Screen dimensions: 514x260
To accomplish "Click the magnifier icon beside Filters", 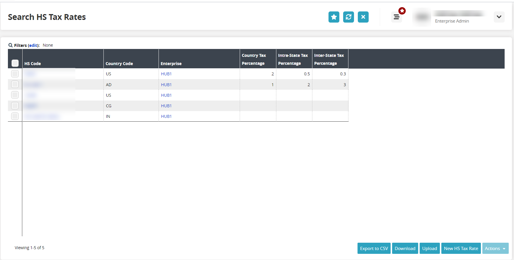I will click(11, 45).
